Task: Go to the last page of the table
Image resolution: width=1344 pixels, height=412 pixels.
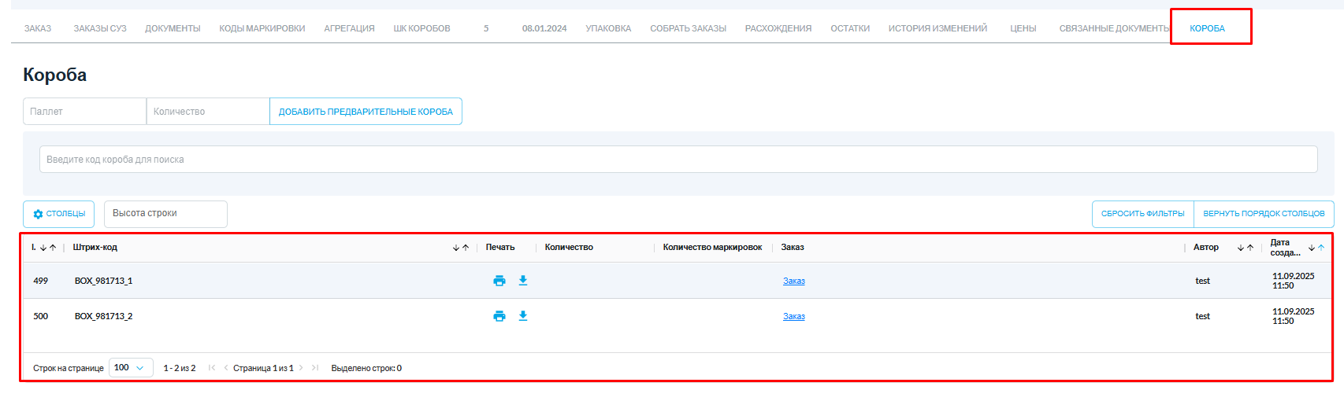Action: coord(315,368)
